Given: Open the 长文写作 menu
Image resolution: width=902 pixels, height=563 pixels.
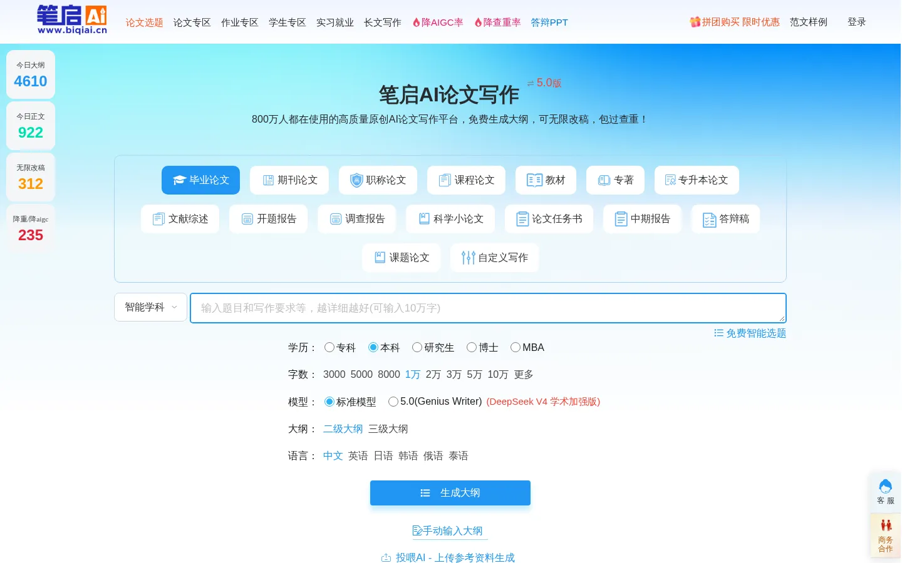Looking at the screenshot, I should (x=383, y=23).
